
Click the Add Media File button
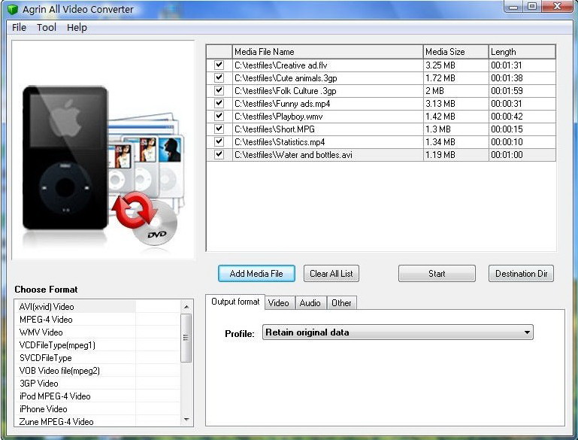[x=256, y=274]
